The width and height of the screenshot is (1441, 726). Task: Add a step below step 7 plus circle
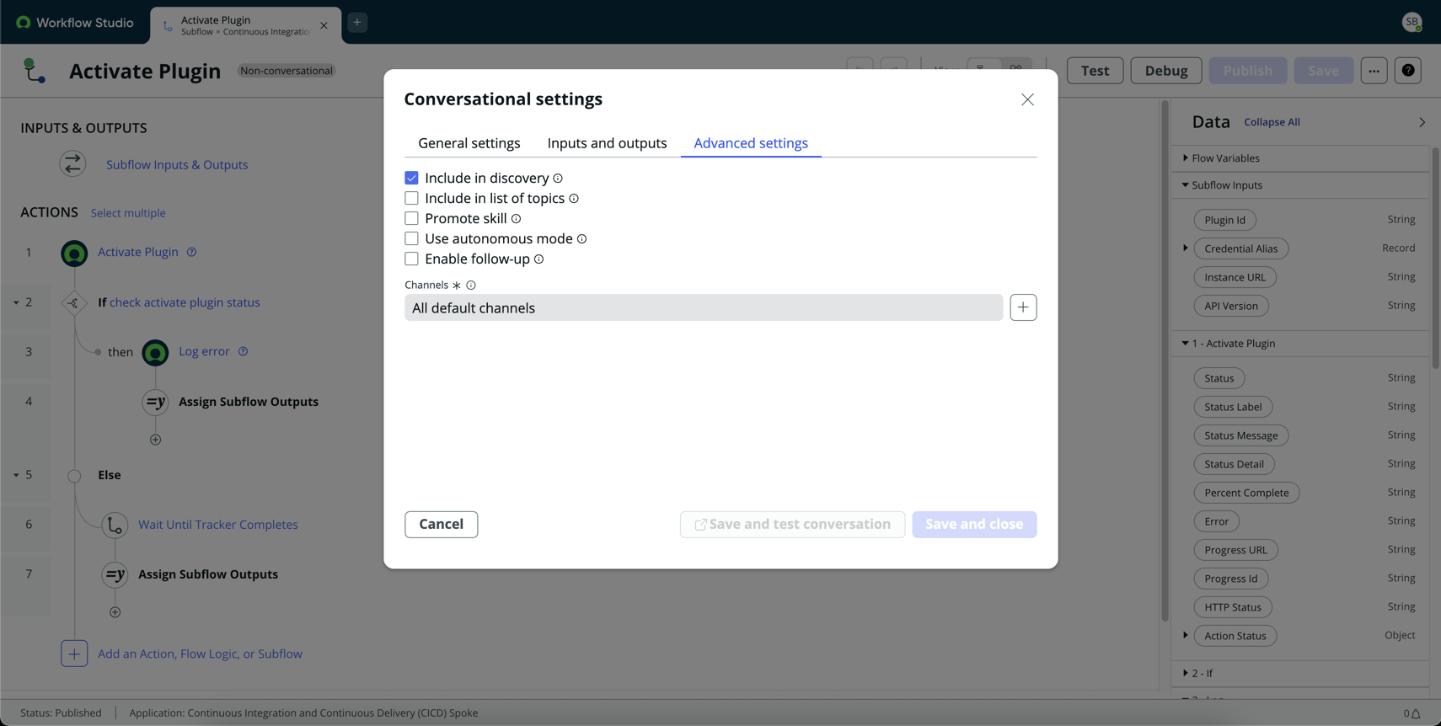pos(115,612)
